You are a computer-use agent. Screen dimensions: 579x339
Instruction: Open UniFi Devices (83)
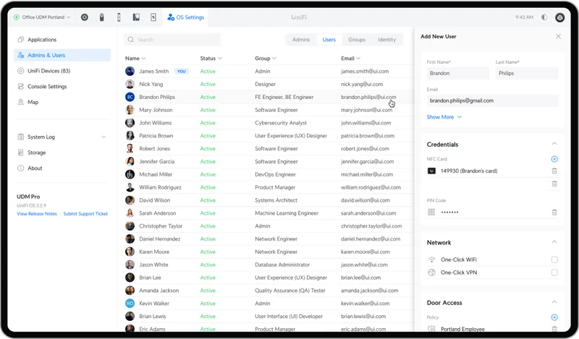[x=62, y=71]
